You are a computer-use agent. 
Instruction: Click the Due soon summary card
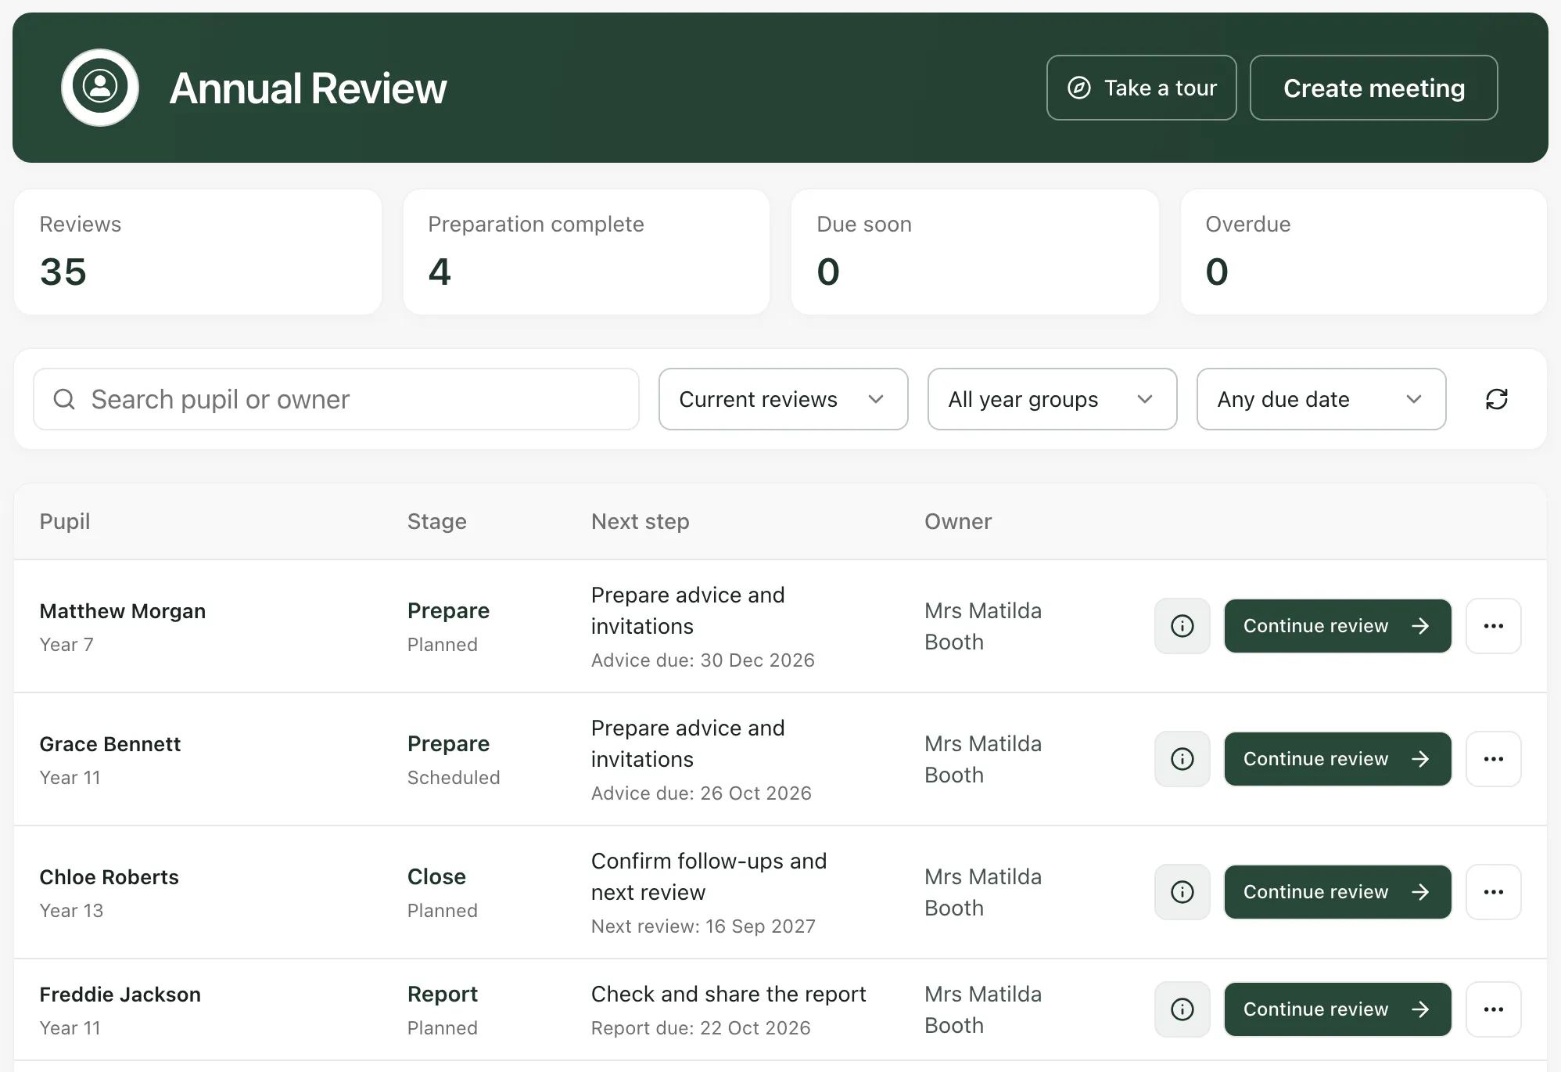pyautogui.click(x=975, y=252)
